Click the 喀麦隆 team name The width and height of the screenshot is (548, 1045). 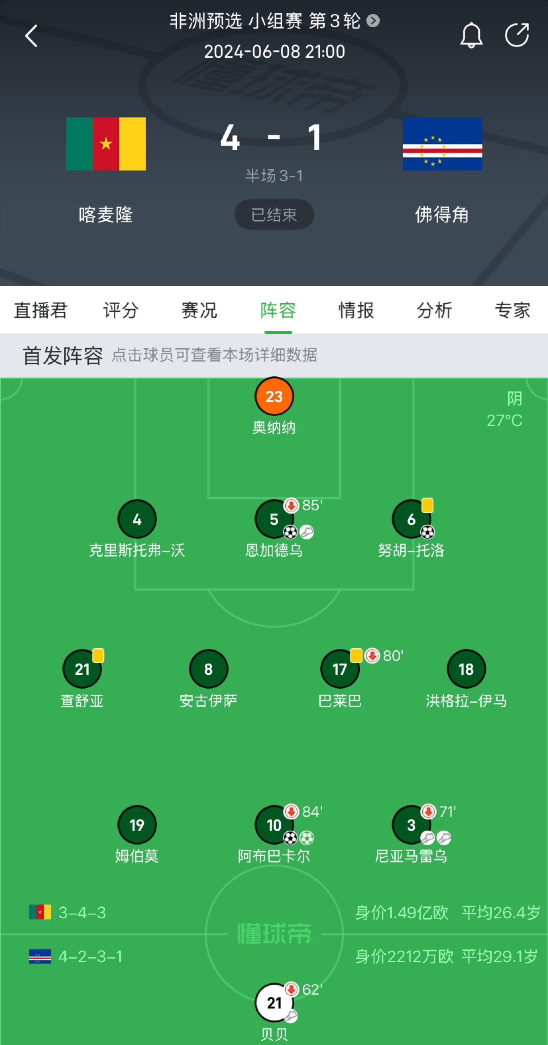tap(106, 215)
